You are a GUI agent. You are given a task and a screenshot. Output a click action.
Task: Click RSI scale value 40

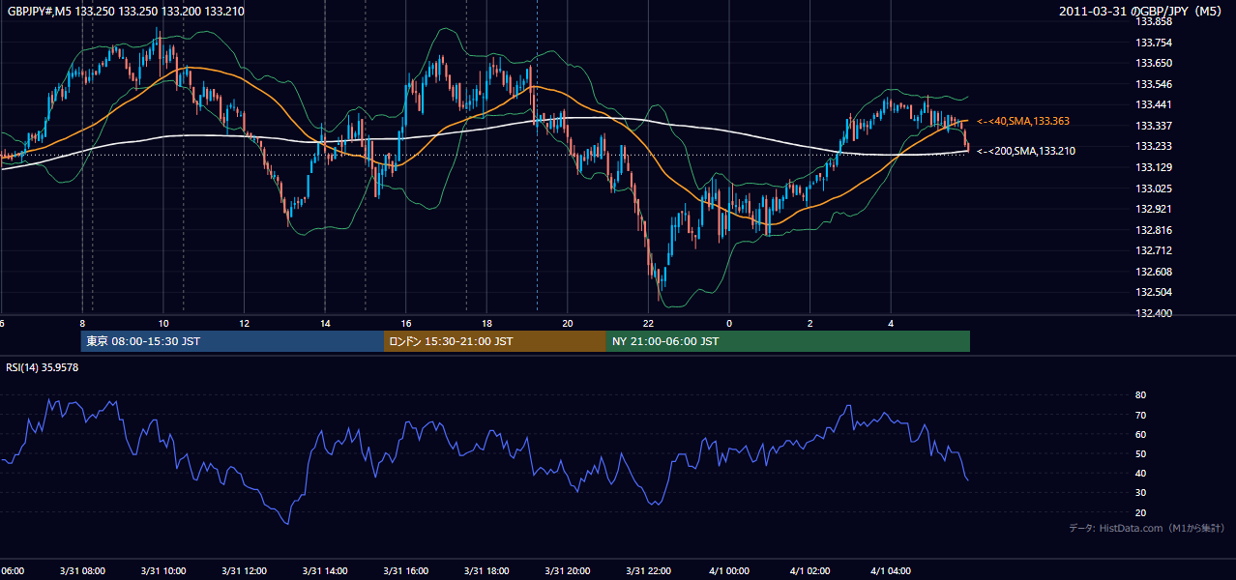1140,473
